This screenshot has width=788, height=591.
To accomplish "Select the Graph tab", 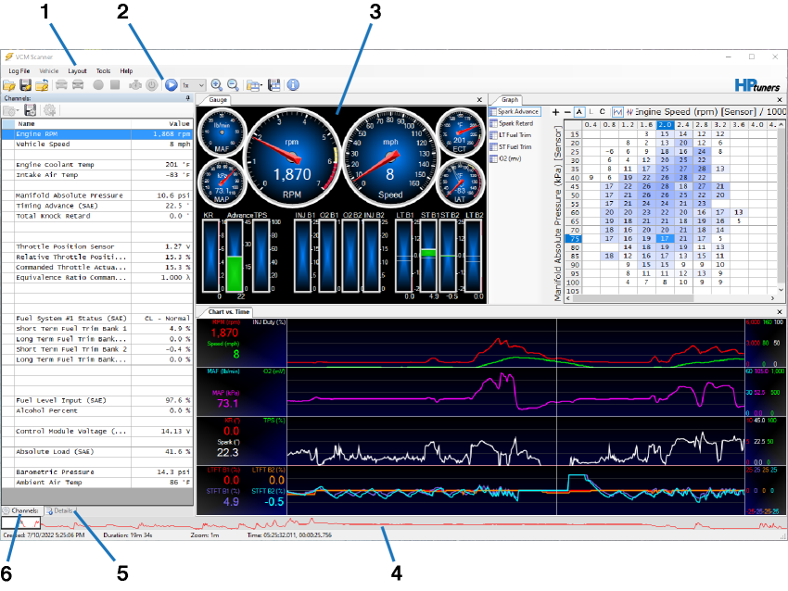I will point(509,100).
